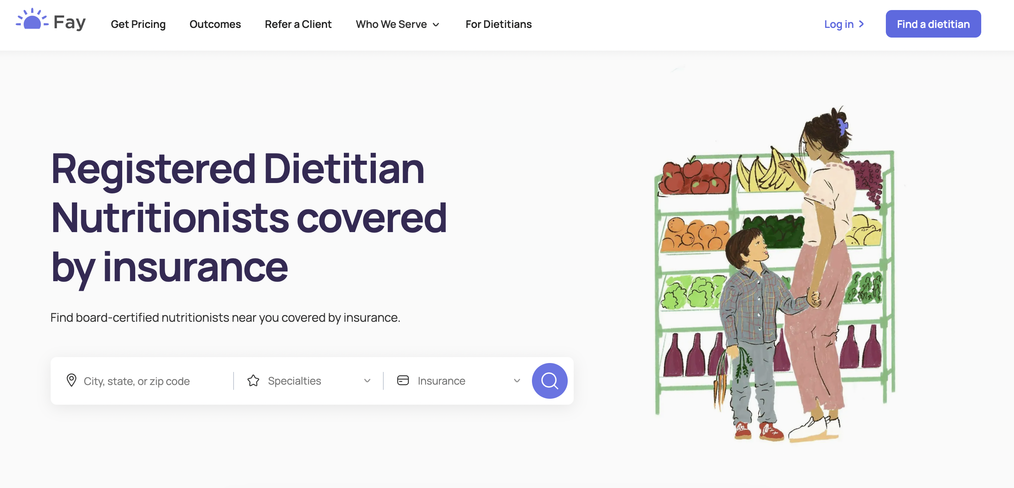1014x488 pixels.
Task: Click the location pin icon in search
Action: (x=70, y=380)
